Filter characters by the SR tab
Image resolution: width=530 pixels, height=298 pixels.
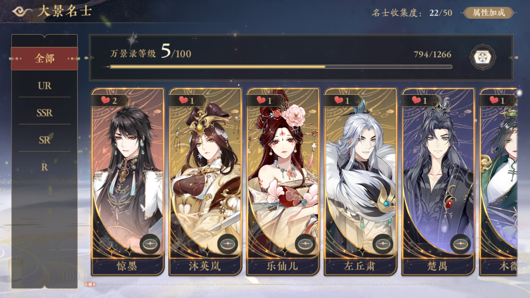[45, 140]
